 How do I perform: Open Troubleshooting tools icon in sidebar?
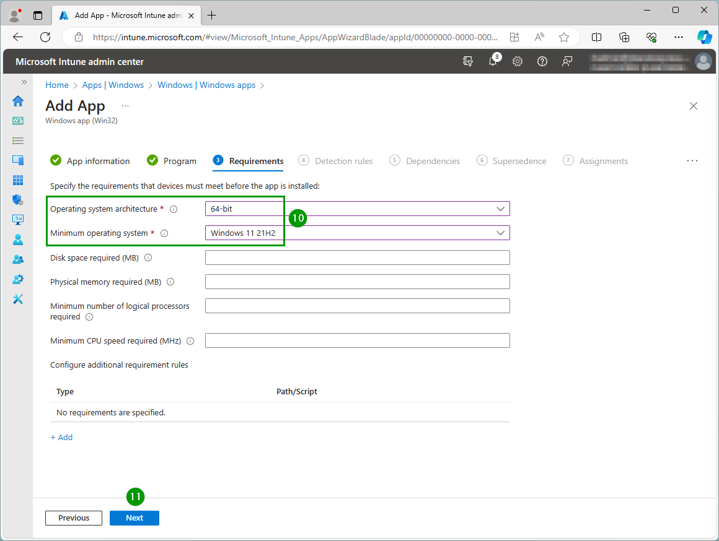point(18,299)
